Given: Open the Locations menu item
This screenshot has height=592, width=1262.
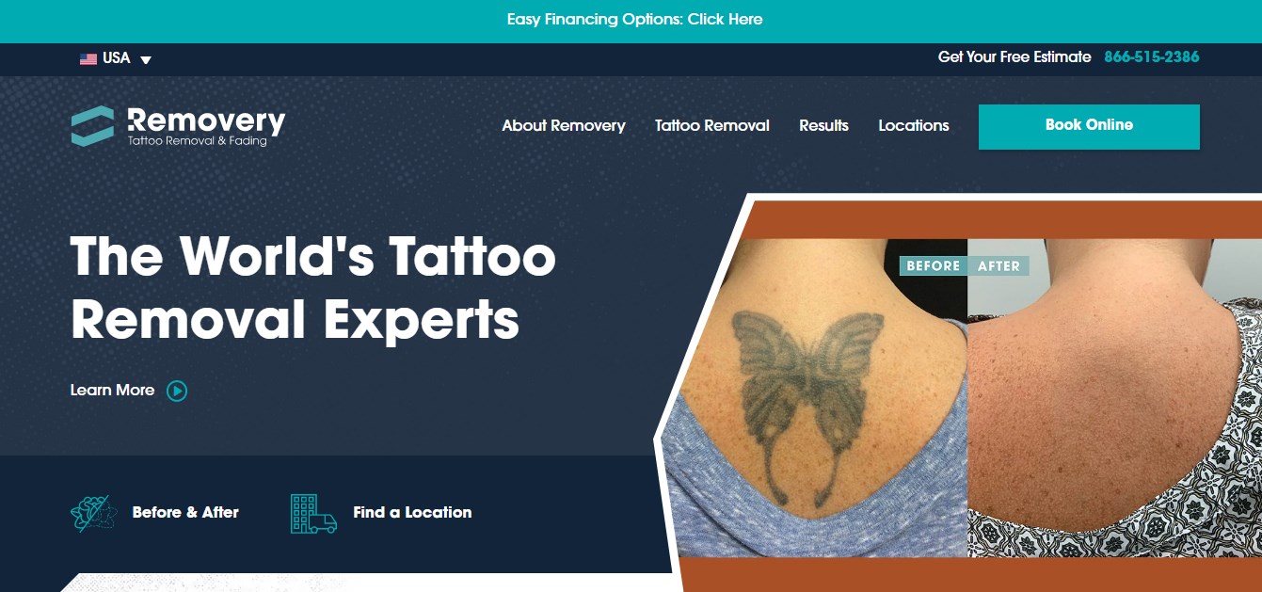Looking at the screenshot, I should click(x=914, y=125).
